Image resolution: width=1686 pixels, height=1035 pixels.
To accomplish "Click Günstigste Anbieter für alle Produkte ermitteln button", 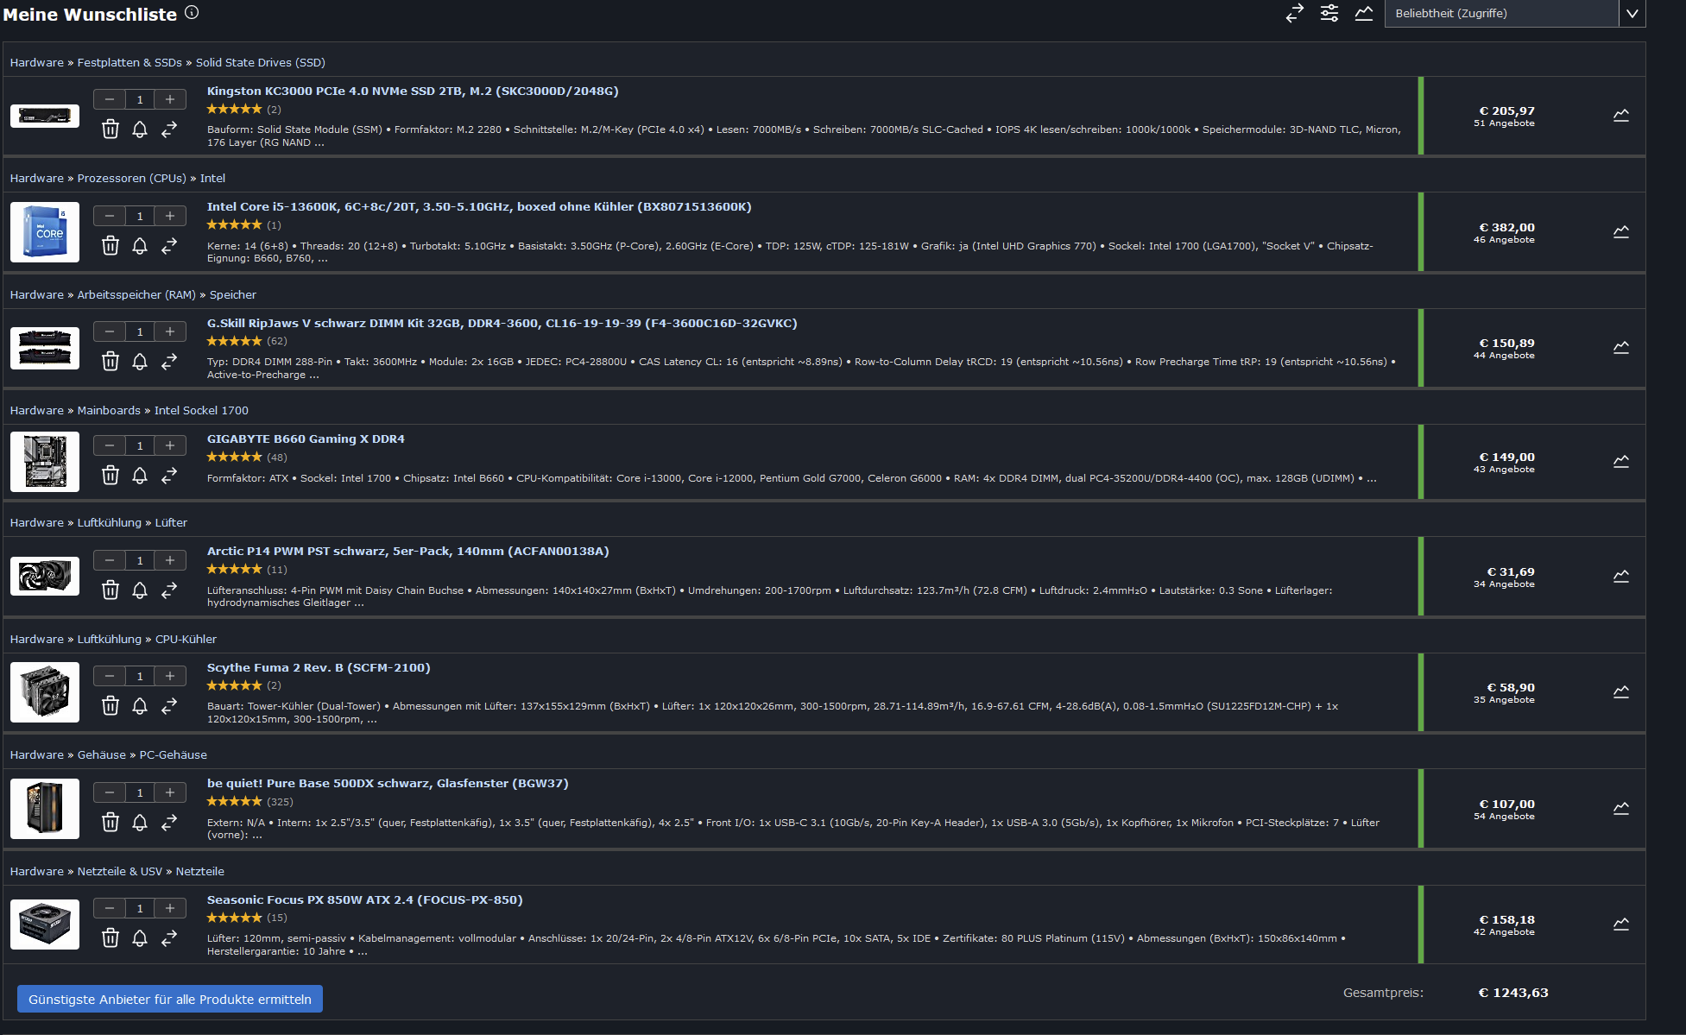I will pos(170,999).
